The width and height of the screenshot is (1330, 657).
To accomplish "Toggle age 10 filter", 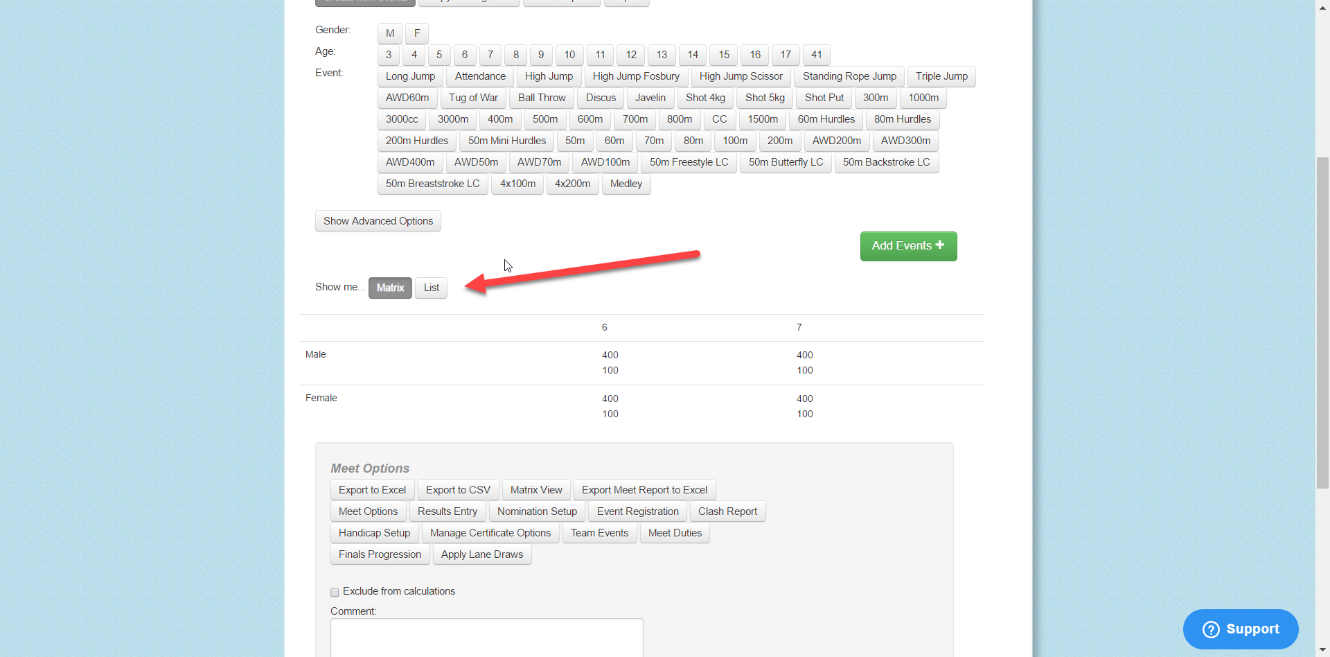I will [x=569, y=55].
